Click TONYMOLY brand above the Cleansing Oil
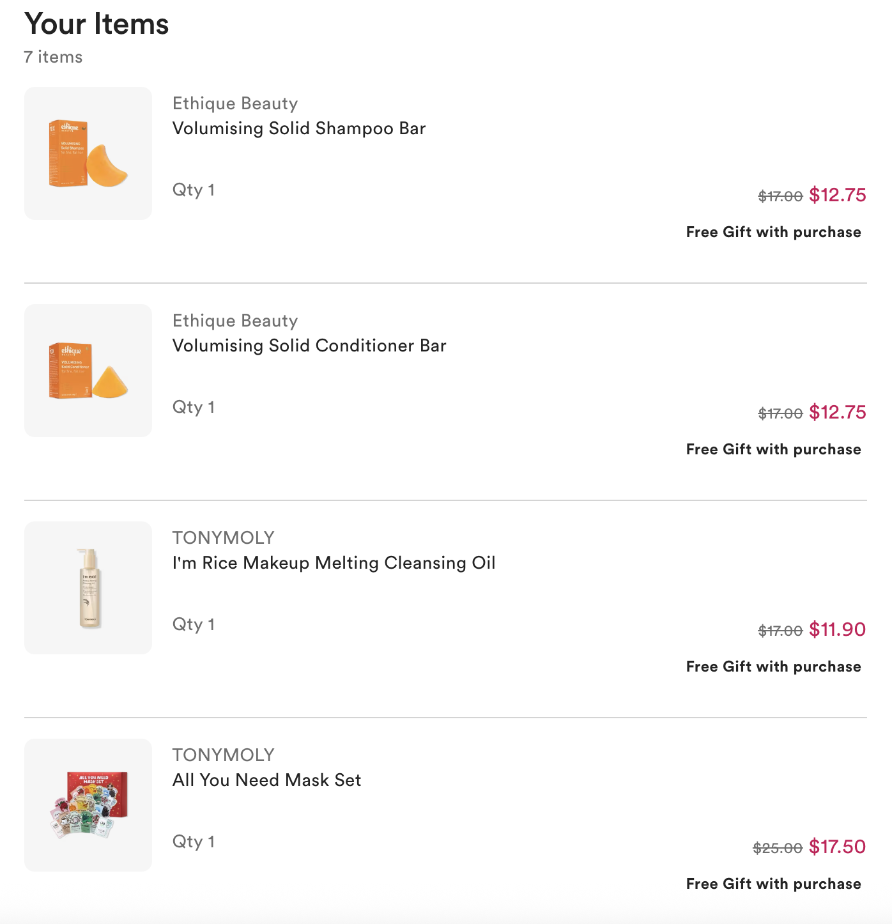The height and width of the screenshot is (924, 892). pyautogui.click(x=223, y=538)
